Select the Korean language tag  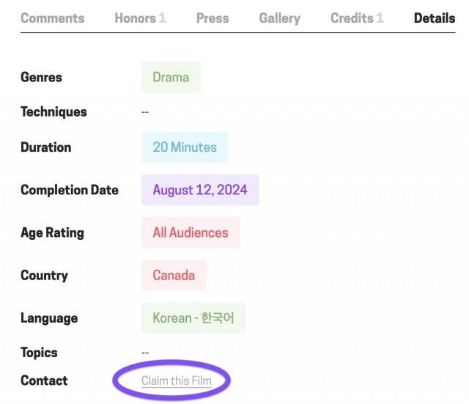point(193,318)
